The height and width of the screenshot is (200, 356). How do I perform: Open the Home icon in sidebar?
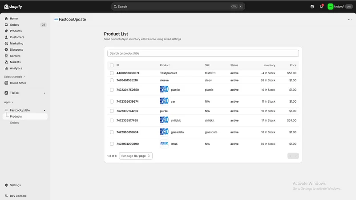[x=6, y=18]
